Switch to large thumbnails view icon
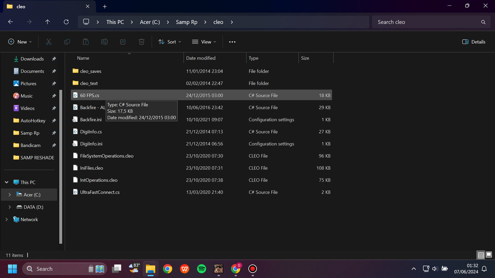Image resolution: width=495 pixels, height=278 pixels. 489,255
